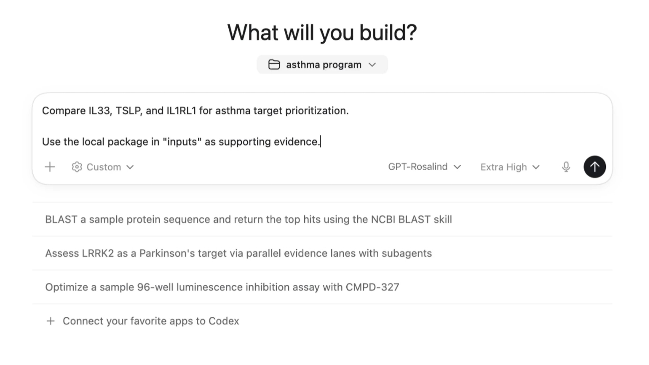Send the prompt with the arrow button
Image resolution: width=649 pixels, height=365 pixels.
595,167
